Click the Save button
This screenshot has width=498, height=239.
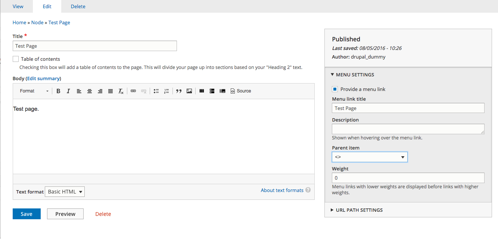point(26,214)
